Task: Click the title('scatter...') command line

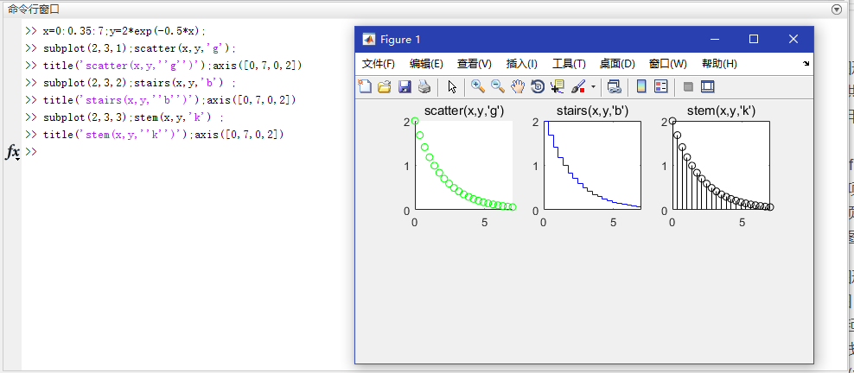Action: [x=163, y=66]
